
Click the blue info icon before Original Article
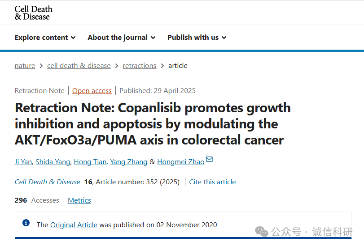point(26,223)
